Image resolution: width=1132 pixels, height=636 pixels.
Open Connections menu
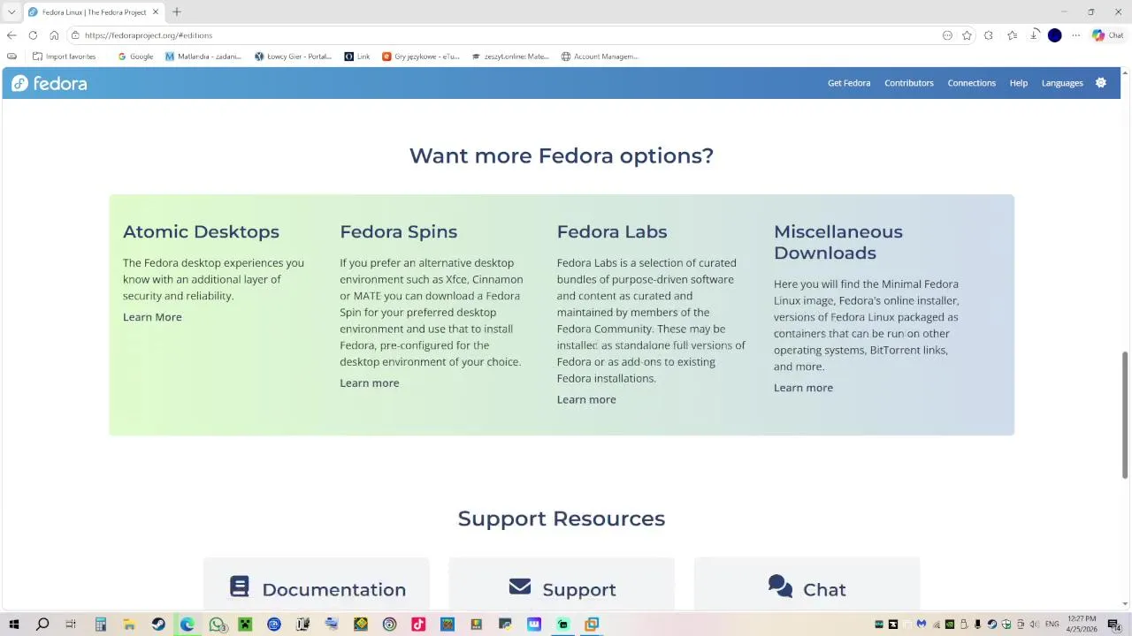[972, 83]
